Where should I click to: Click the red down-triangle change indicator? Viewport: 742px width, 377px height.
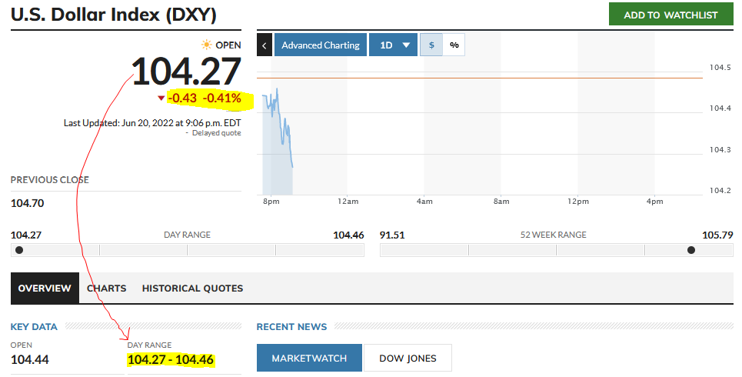coord(161,98)
